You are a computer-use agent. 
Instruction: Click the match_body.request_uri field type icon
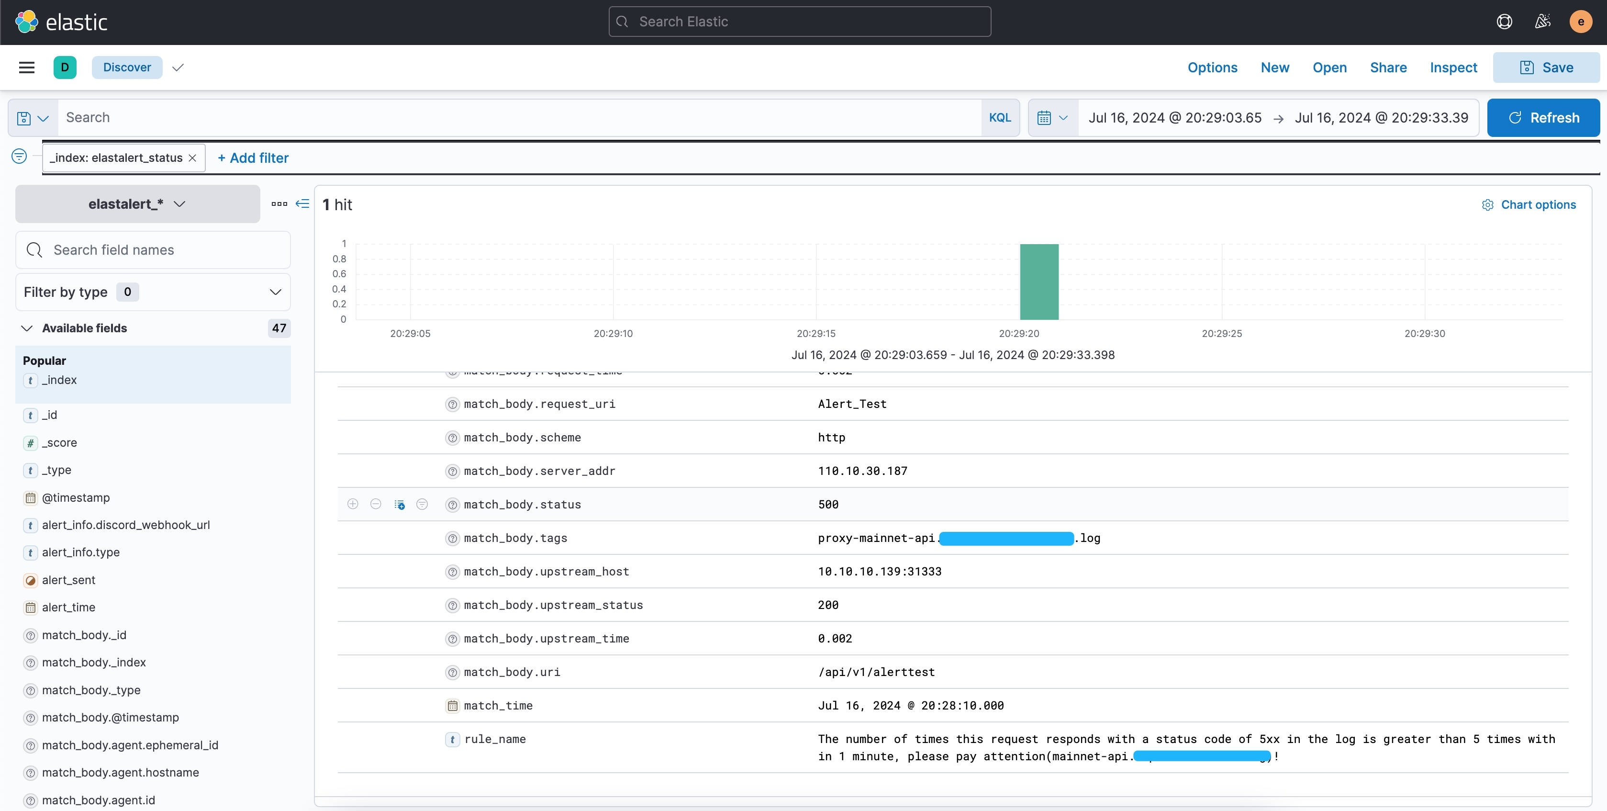click(452, 404)
